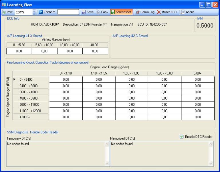
Task: Click the Port icon in the toolbar
Action: 4,12
